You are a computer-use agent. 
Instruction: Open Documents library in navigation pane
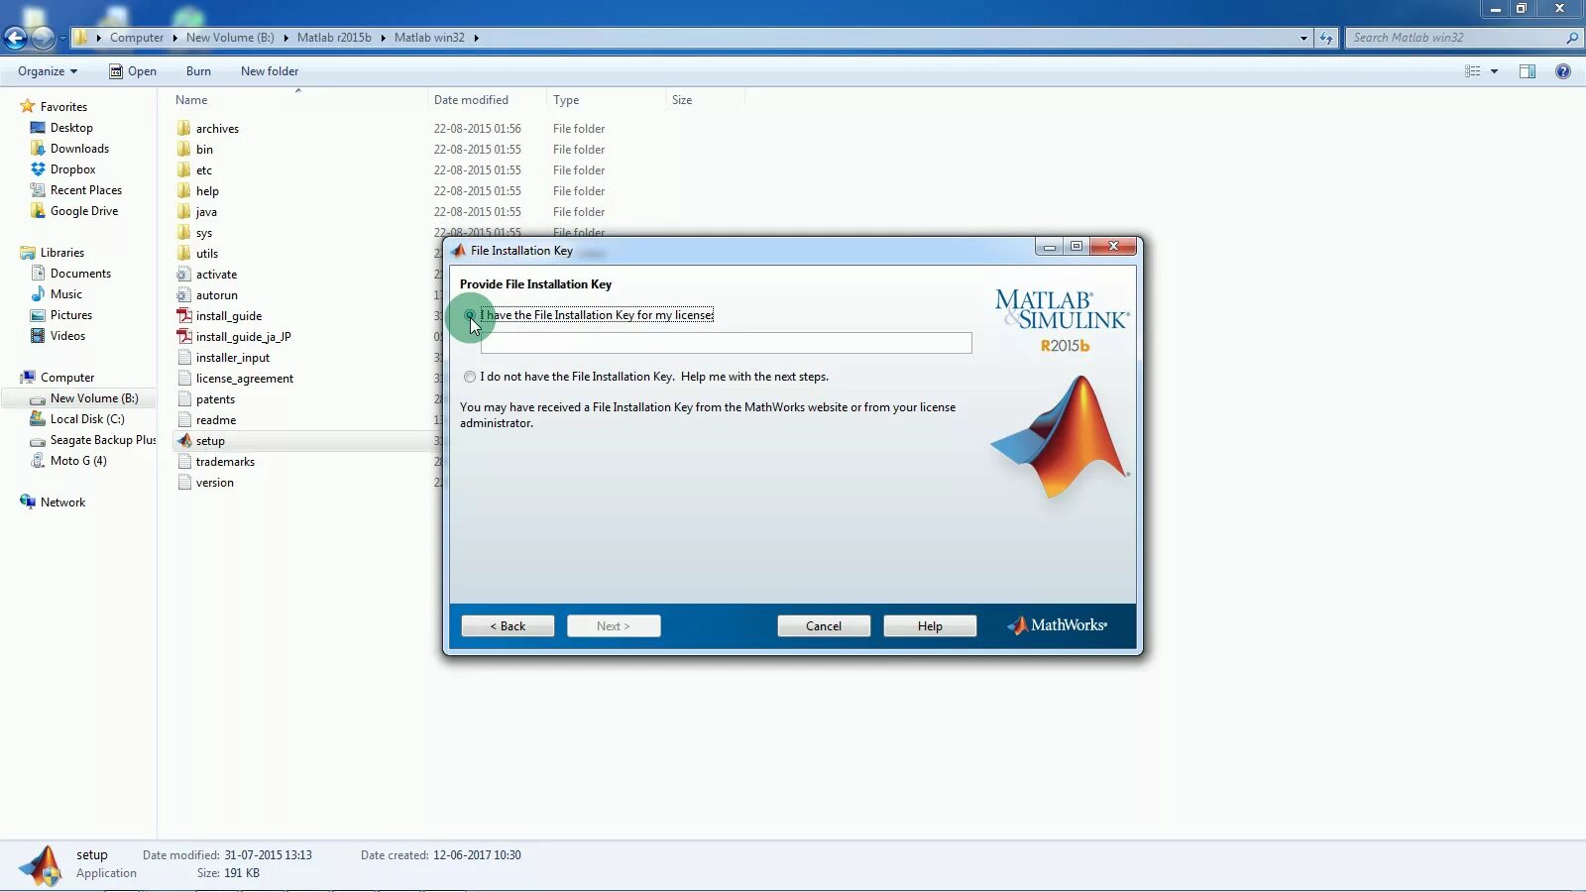80,274
